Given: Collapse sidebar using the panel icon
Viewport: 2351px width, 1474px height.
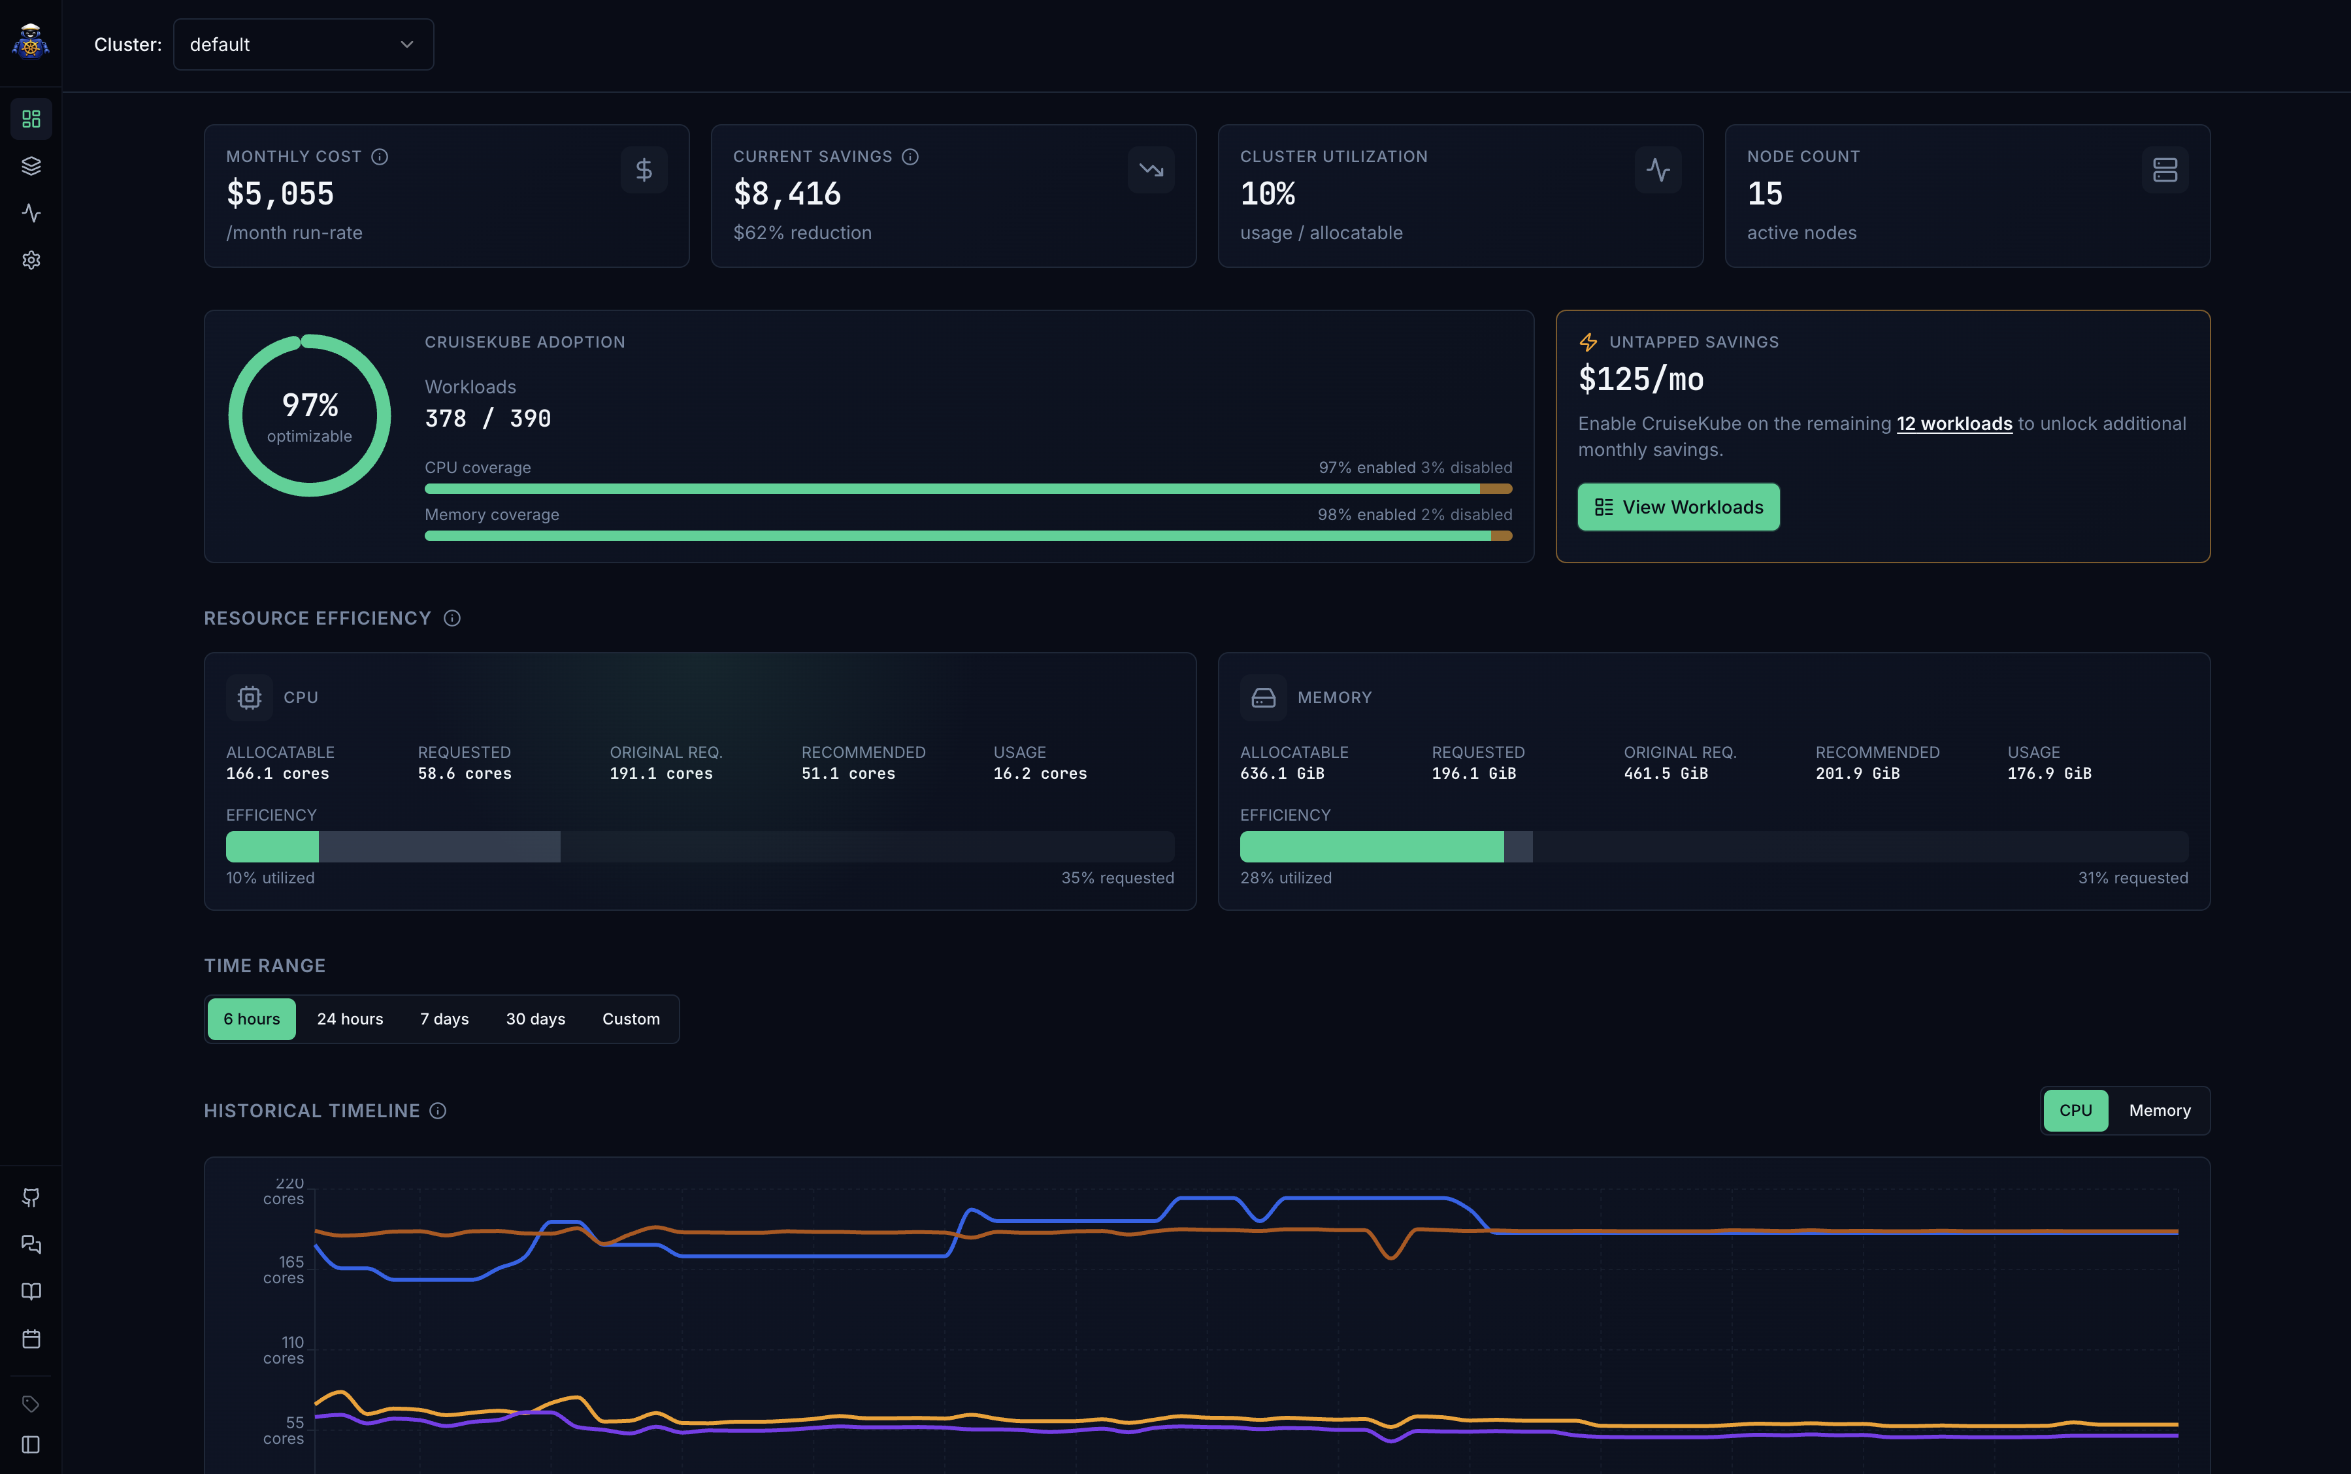Looking at the screenshot, I should pyautogui.click(x=30, y=1446).
